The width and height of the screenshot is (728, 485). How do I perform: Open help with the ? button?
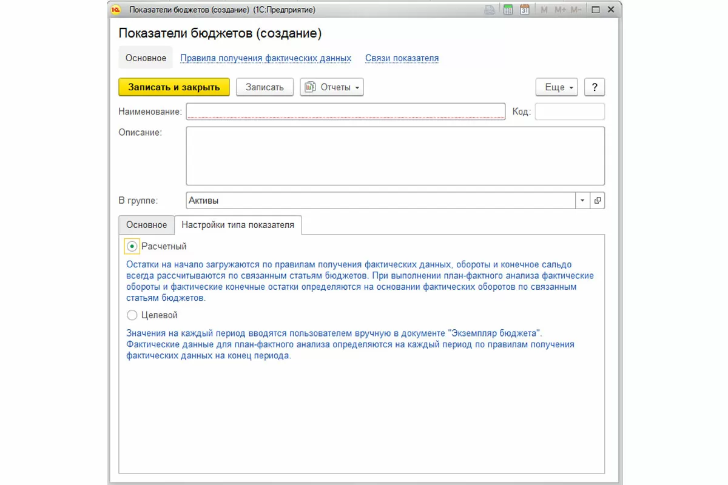tap(595, 87)
